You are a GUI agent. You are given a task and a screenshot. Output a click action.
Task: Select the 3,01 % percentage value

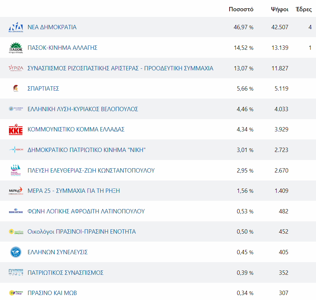click(x=245, y=150)
